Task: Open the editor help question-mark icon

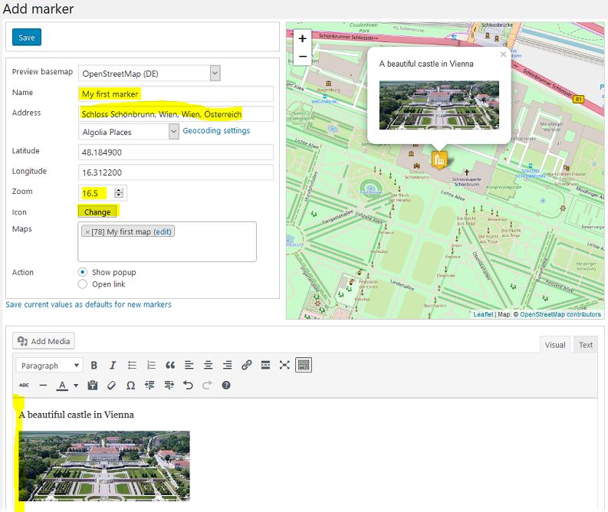Action: pyautogui.click(x=226, y=386)
